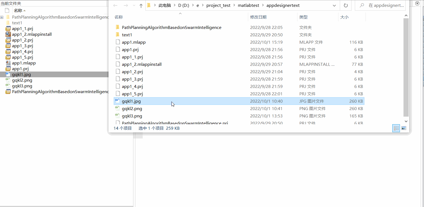The height and width of the screenshot is (207, 424).
Task: Open MATLAB panel actions dropdown arrow
Action: tap(417, 3)
